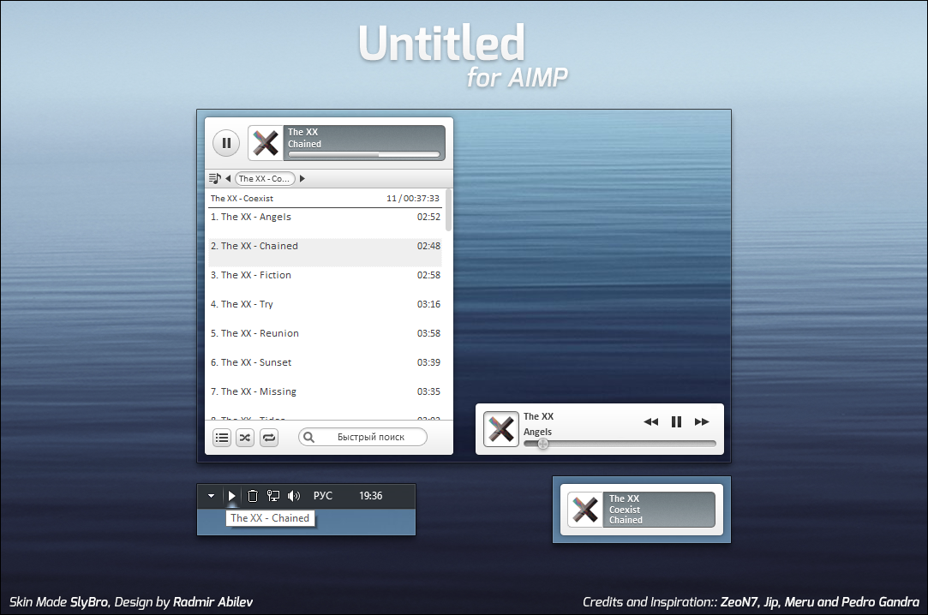Switch the РУС input language

click(x=322, y=496)
